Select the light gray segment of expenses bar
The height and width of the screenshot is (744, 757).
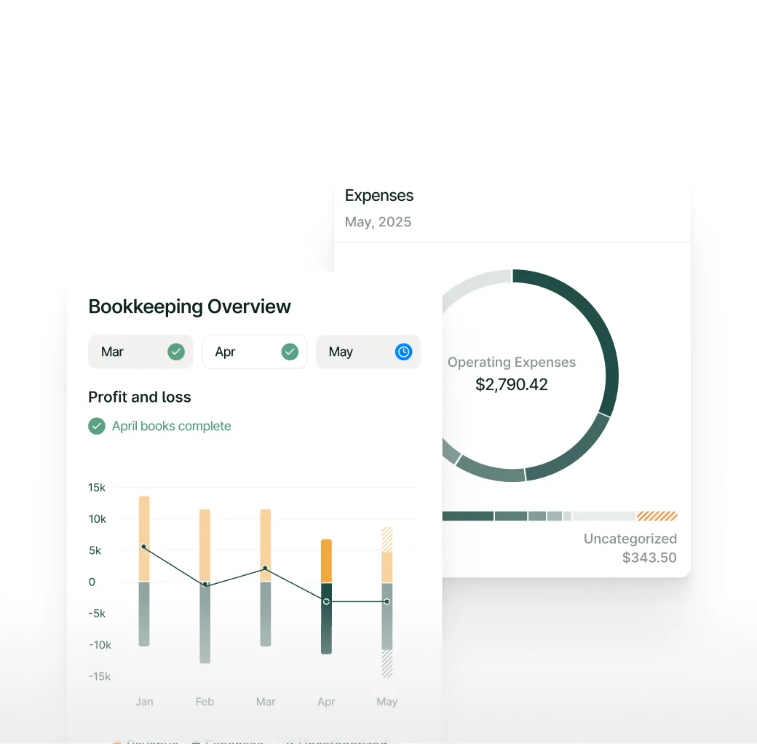[604, 516]
